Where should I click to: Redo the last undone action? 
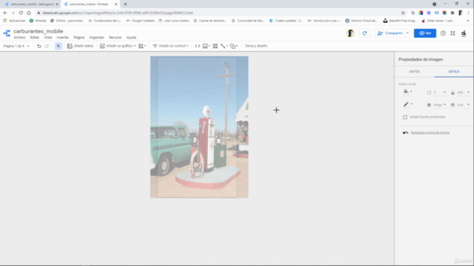click(x=47, y=46)
